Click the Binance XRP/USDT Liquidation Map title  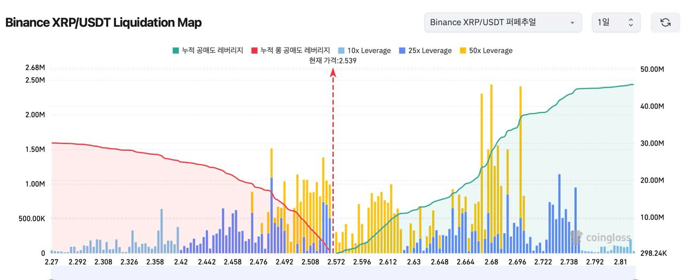click(x=103, y=22)
